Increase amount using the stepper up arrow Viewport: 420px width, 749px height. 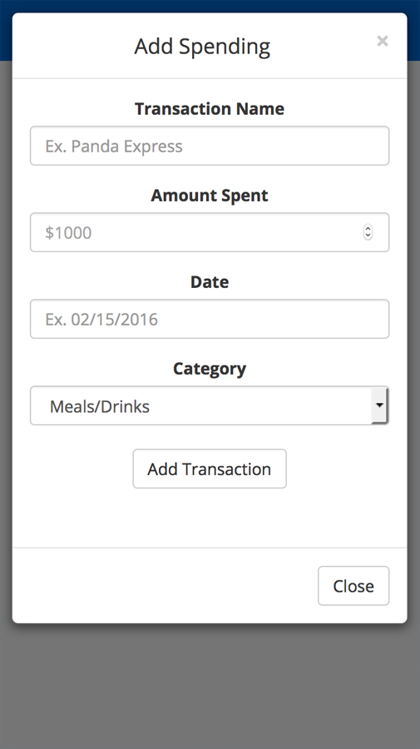click(368, 229)
